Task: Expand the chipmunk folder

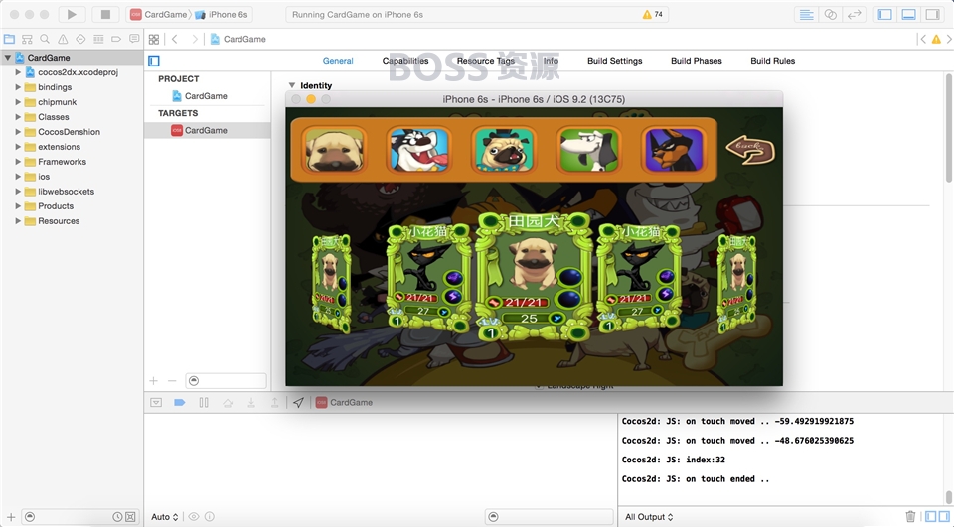Action: point(18,102)
